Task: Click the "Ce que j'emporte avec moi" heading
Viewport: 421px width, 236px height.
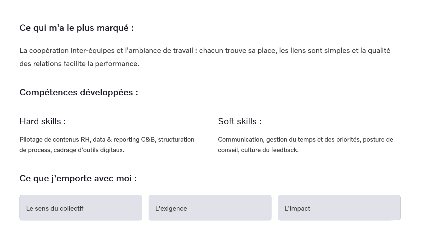Action: pos(78,178)
